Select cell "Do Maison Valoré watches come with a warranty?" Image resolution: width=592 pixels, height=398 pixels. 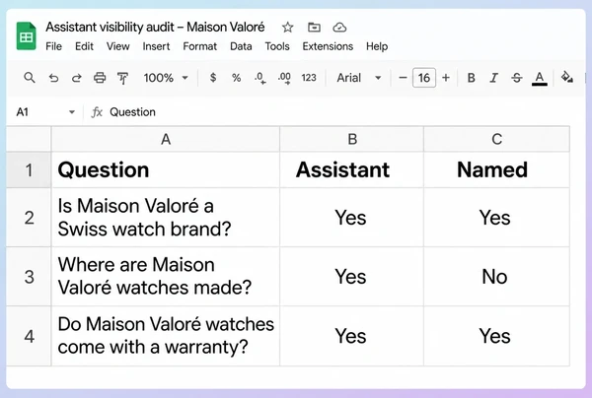point(166,336)
